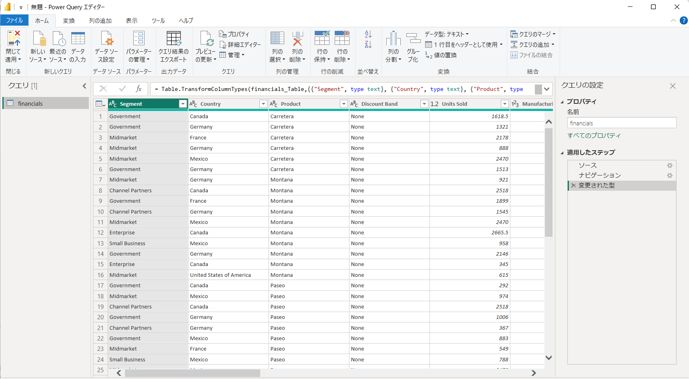689x379 pixels.
Task: Select the financials query
Action: 46,103
